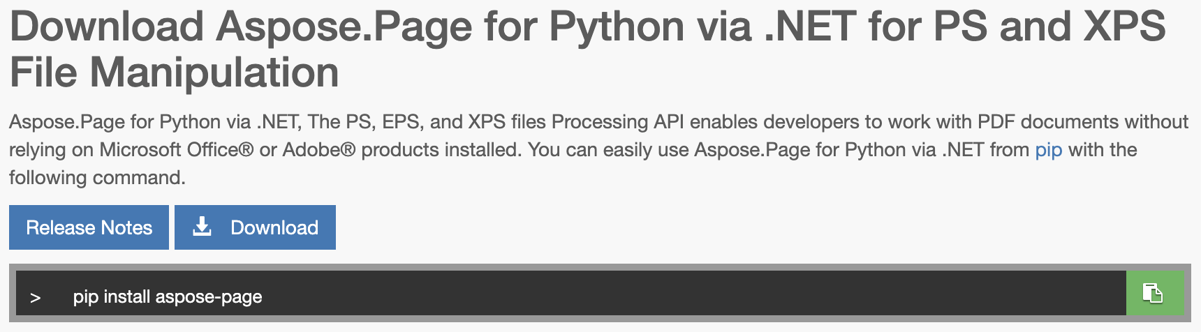Follow the pip hyperlink
This screenshot has width=1201, height=332.
1048,150
